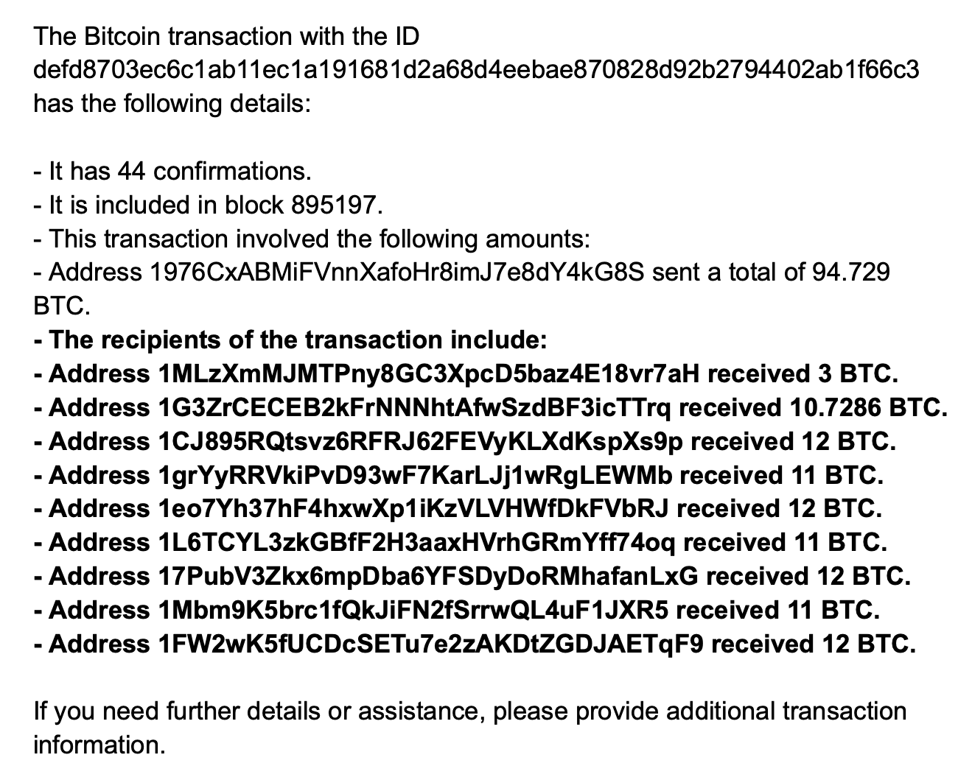Click recipient address starting with 17PubV3Zkx6m
This screenshot has height=766, width=958.
[x=427, y=577]
